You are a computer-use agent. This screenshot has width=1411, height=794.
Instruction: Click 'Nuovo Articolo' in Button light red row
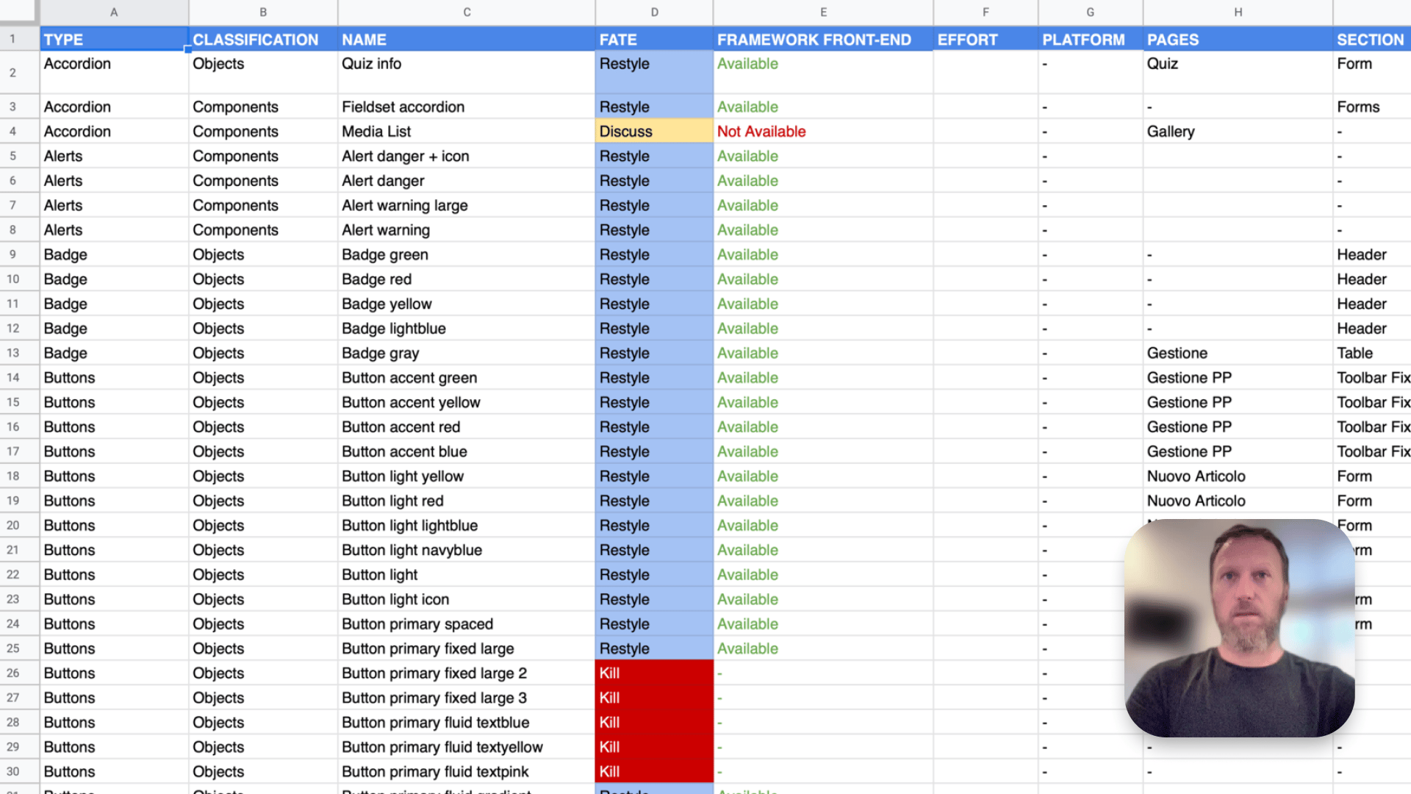pos(1196,501)
